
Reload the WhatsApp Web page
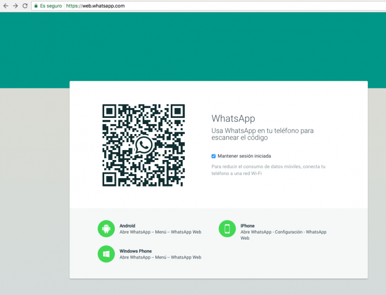pos(25,6)
